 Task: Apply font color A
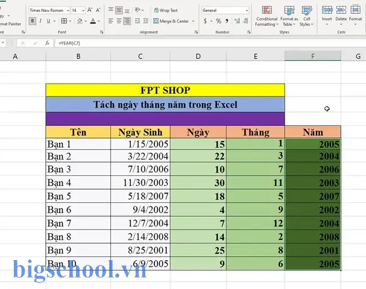point(93,21)
